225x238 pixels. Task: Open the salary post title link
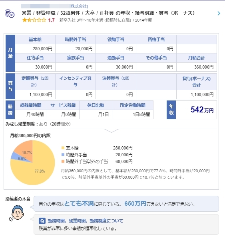click(108, 13)
